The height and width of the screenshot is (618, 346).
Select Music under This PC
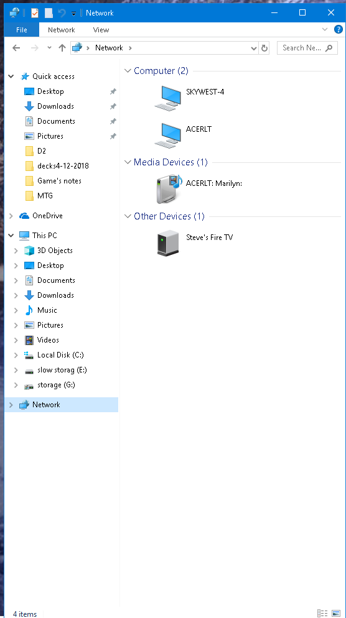[x=47, y=310]
